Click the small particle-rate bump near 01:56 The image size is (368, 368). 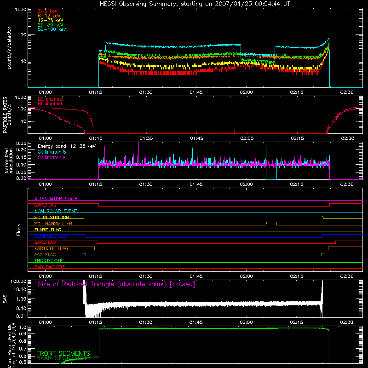233,132
